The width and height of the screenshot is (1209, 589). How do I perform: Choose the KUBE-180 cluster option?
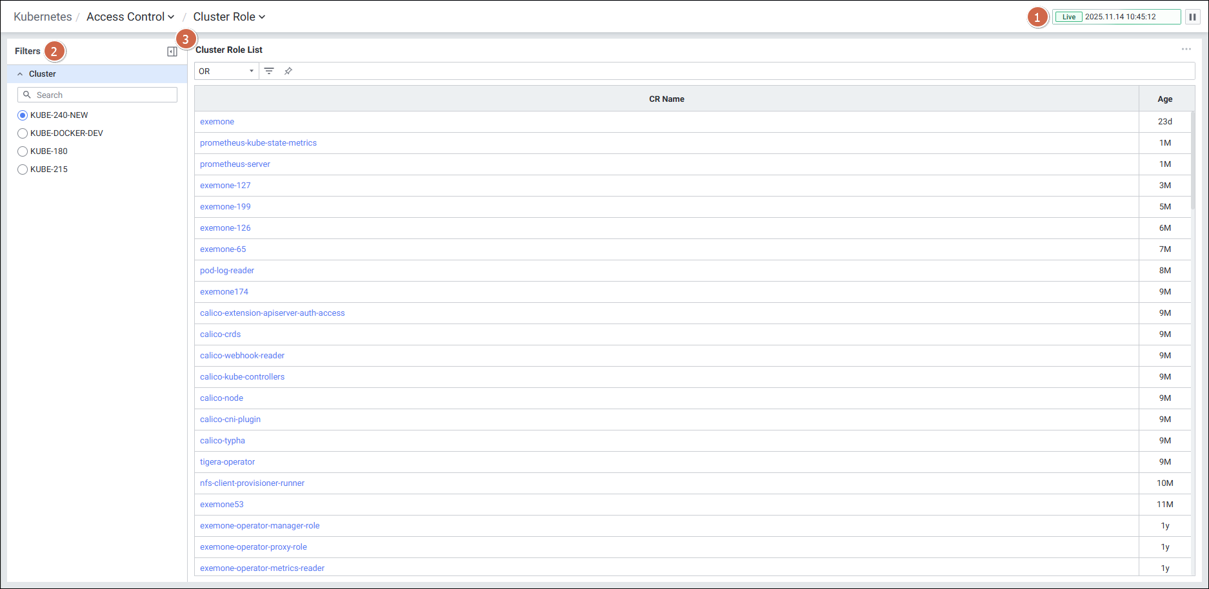[23, 151]
